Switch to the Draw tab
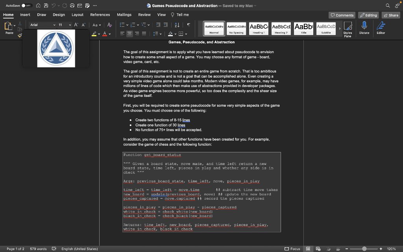Screen dimensions: 403x252 coord(42,15)
